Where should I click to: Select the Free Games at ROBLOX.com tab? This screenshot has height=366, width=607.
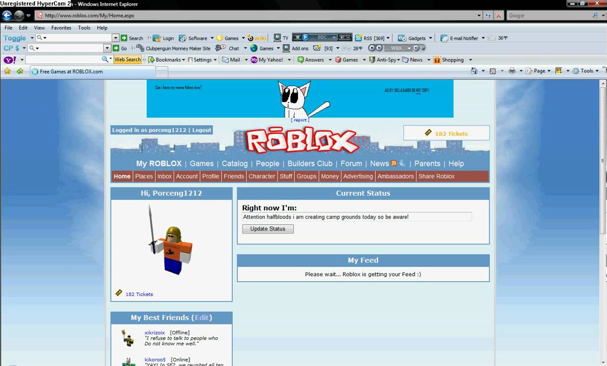coord(93,71)
